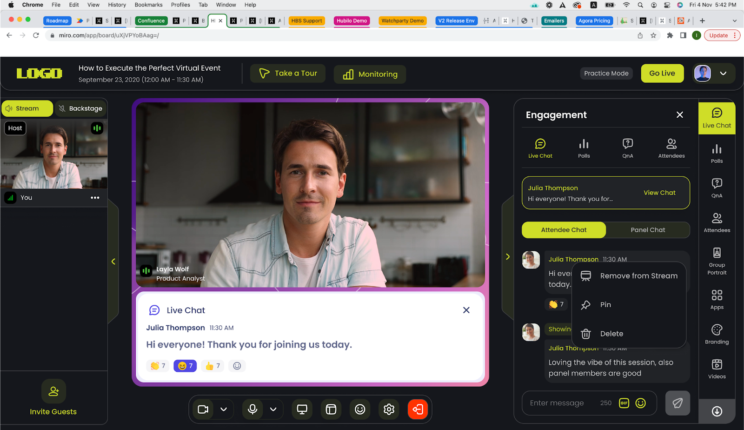The width and height of the screenshot is (744, 430).
Task: Click the download arrow at sidebar bottom
Action: tap(717, 411)
